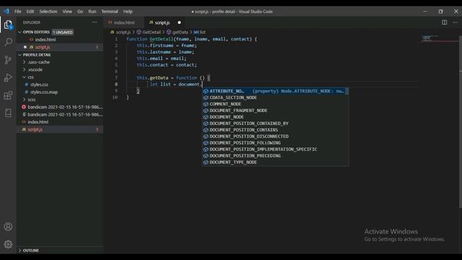
Task: Click getData in the breadcrumb
Action: tap(180, 32)
